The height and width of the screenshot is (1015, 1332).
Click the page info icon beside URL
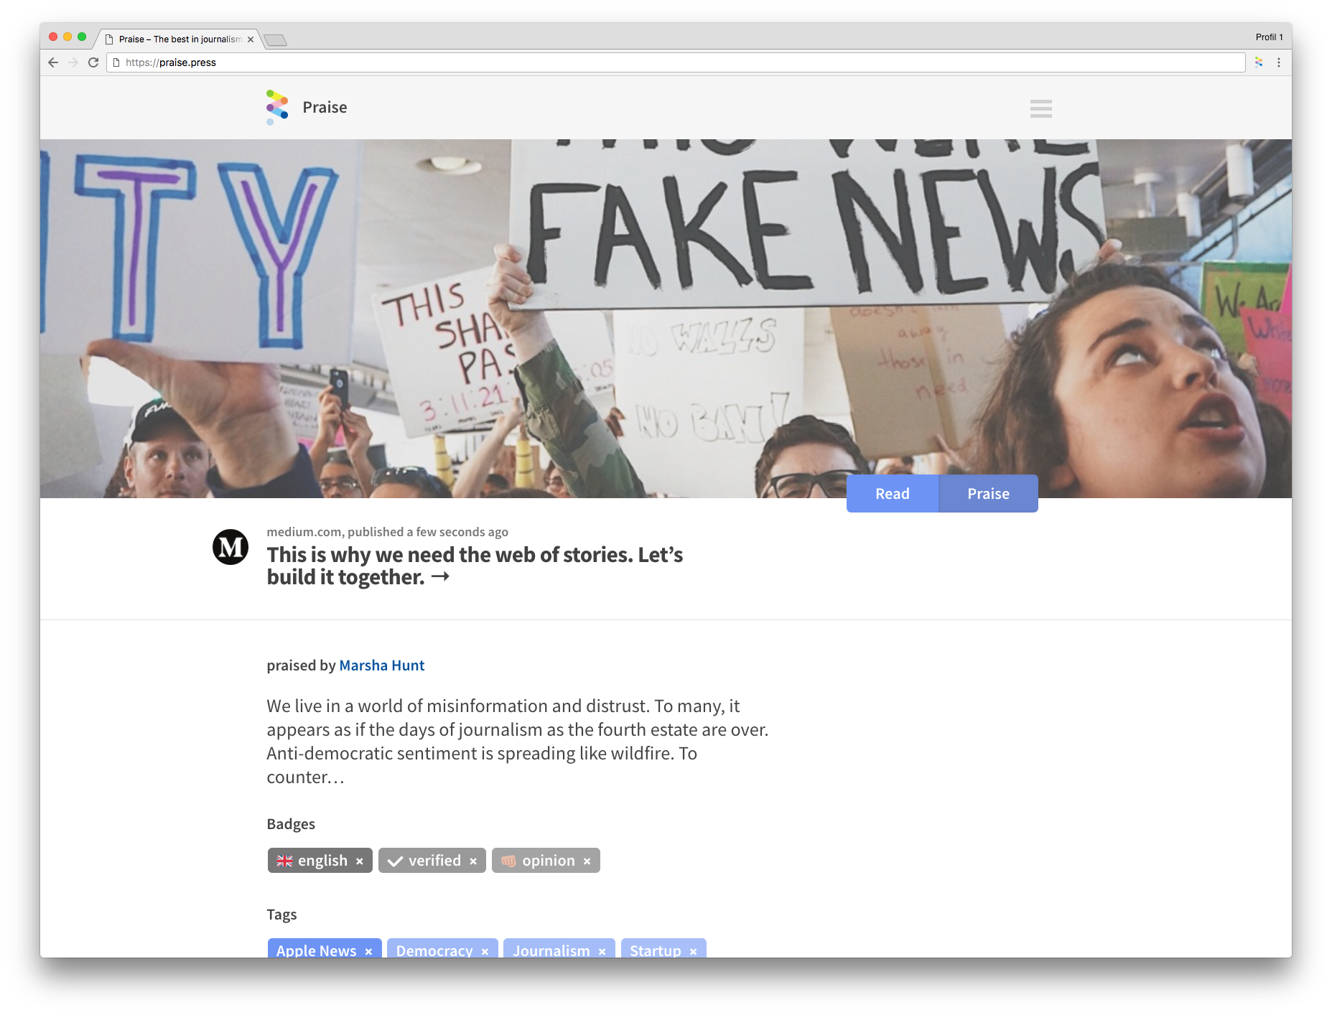pyautogui.click(x=116, y=62)
